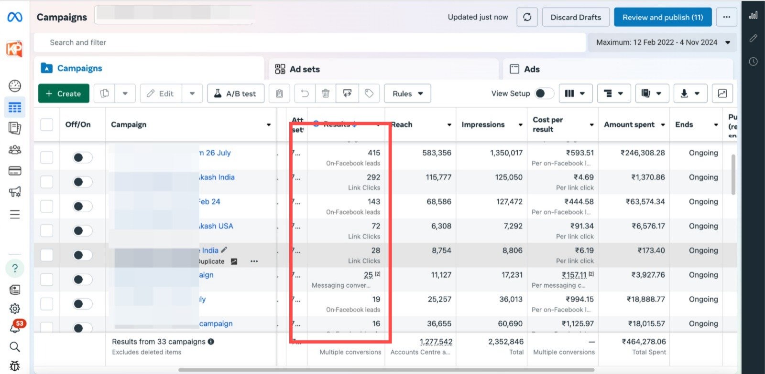Click the undo arrow icon in toolbar
Image resolution: width=765 pixels, height=374 pixels.
point(305,93)
